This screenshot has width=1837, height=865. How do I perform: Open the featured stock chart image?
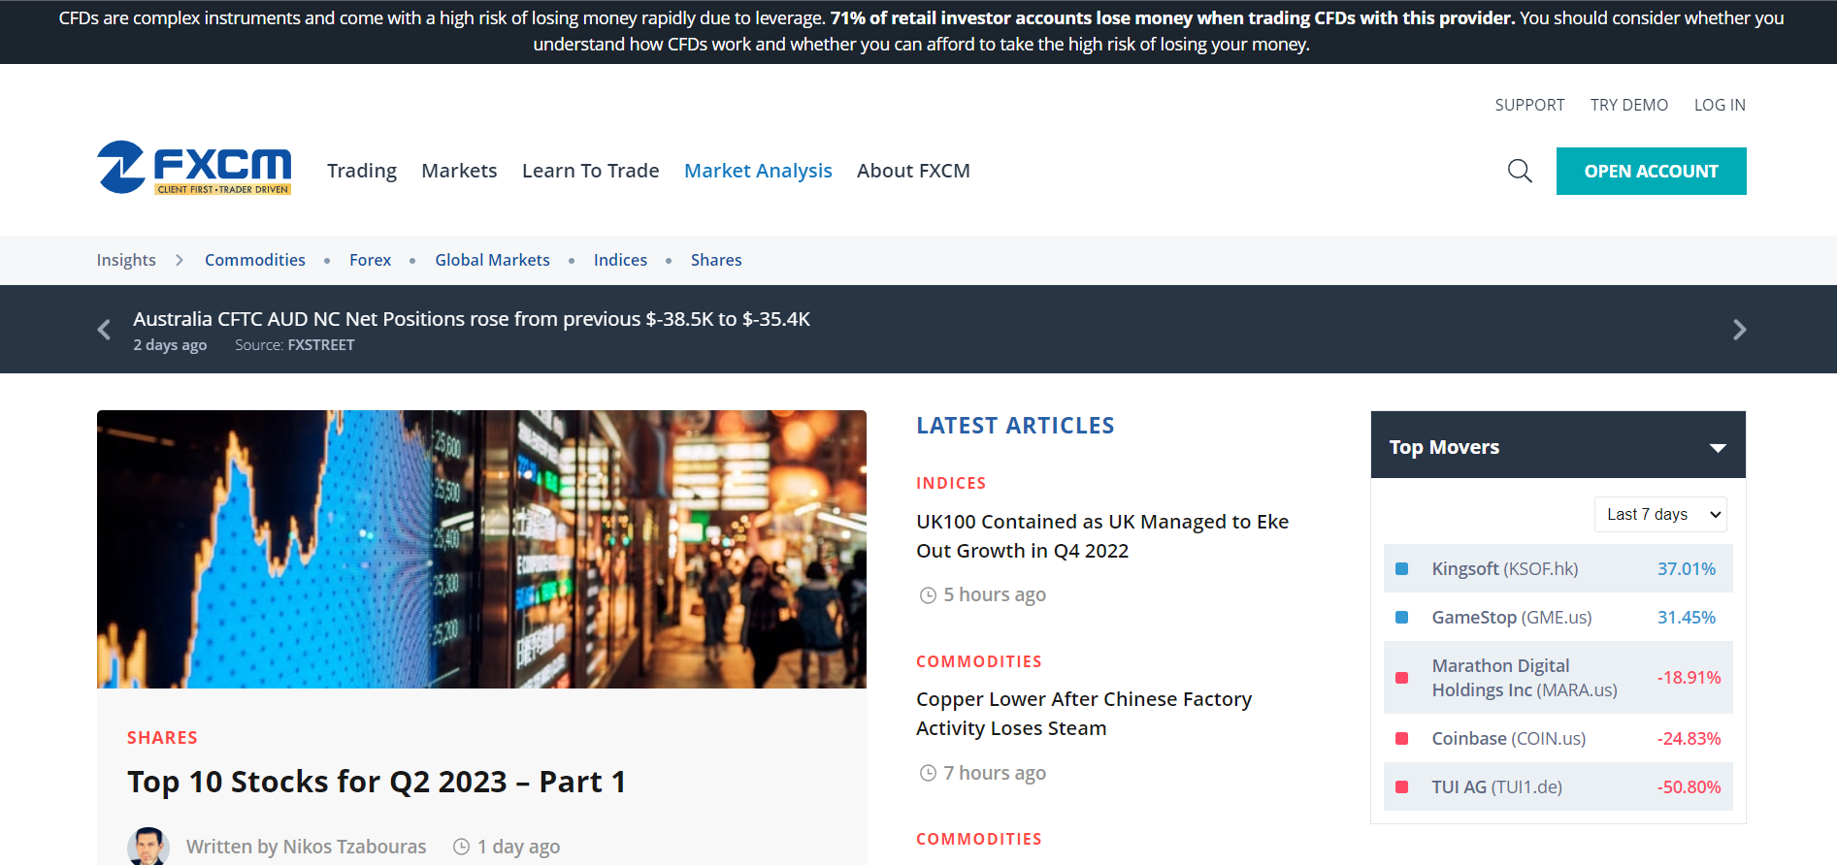[481, 549]
